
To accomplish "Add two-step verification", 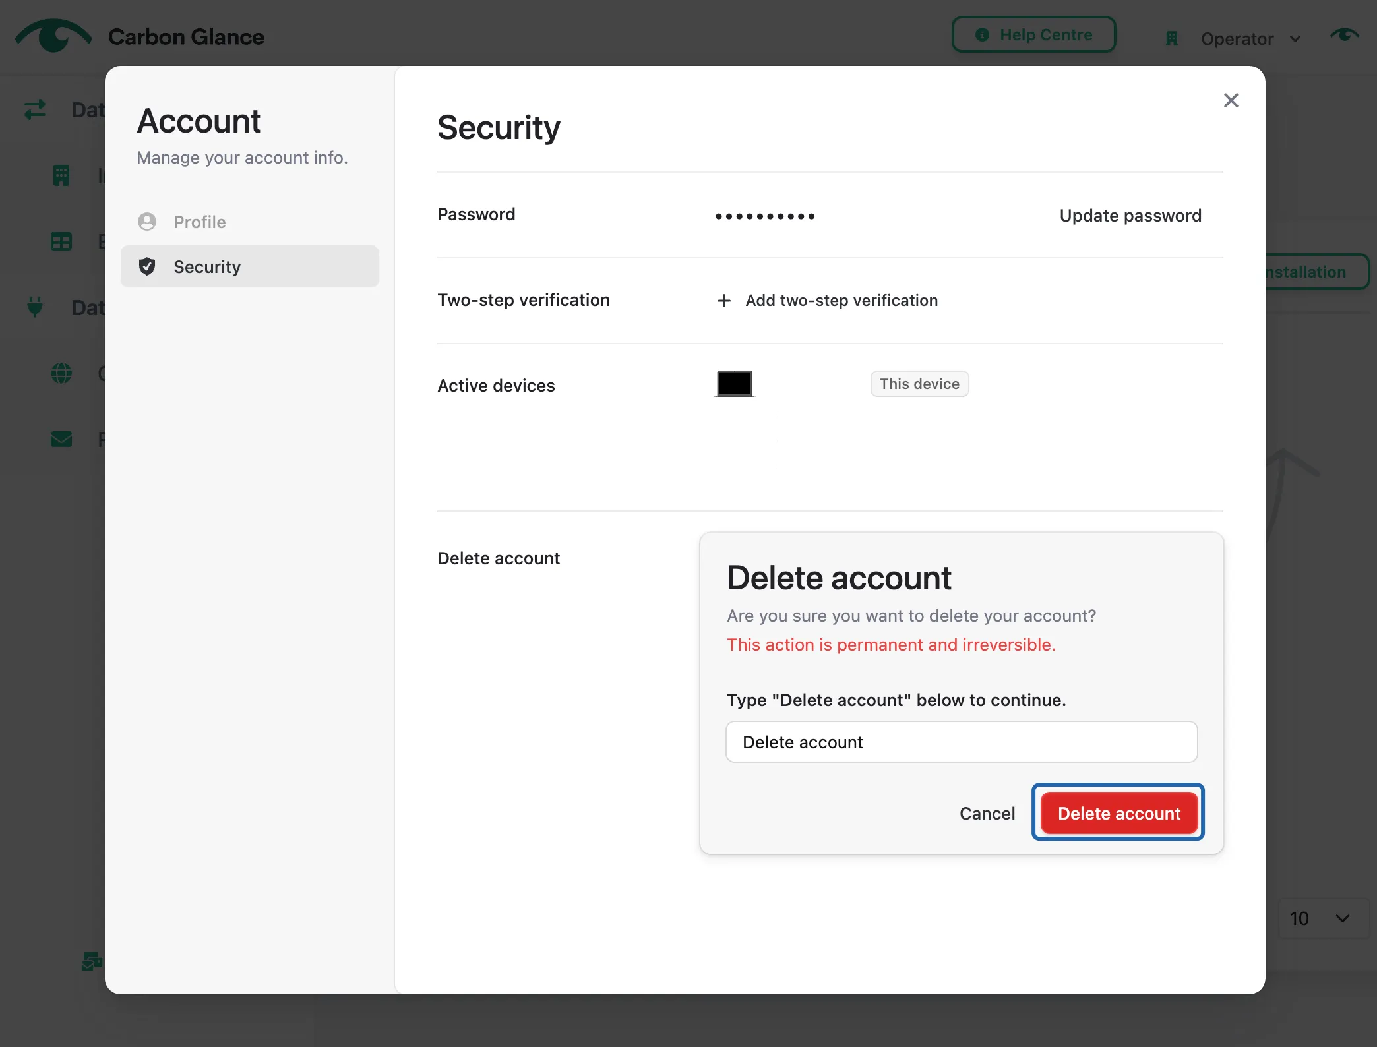I will tap(827, 301).
